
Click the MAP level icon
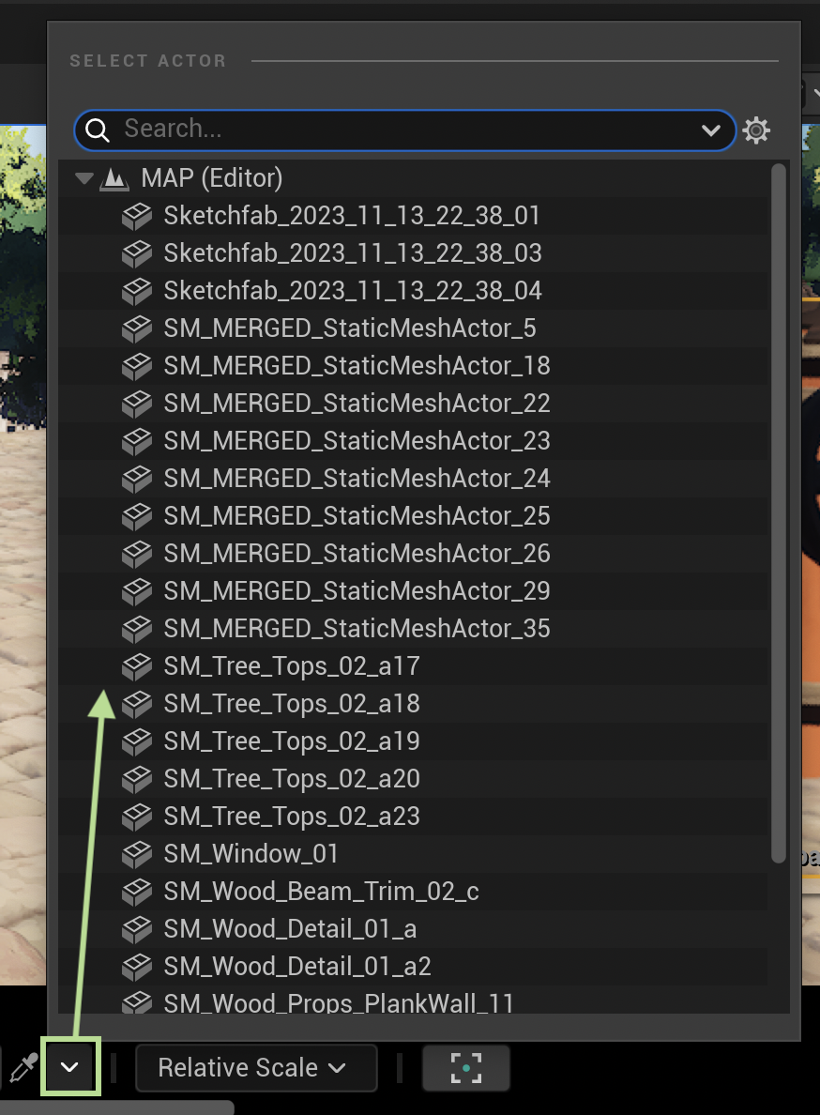(114, 178)
